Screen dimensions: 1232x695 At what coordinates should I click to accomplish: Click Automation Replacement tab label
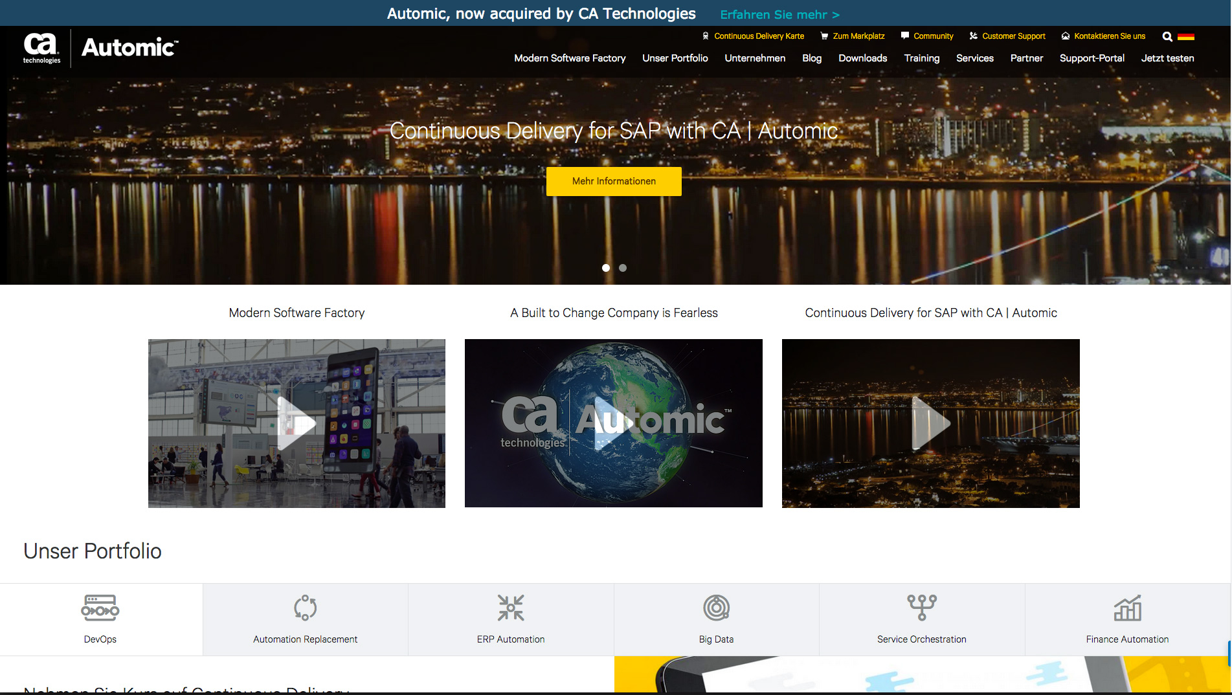click(305, 639)
